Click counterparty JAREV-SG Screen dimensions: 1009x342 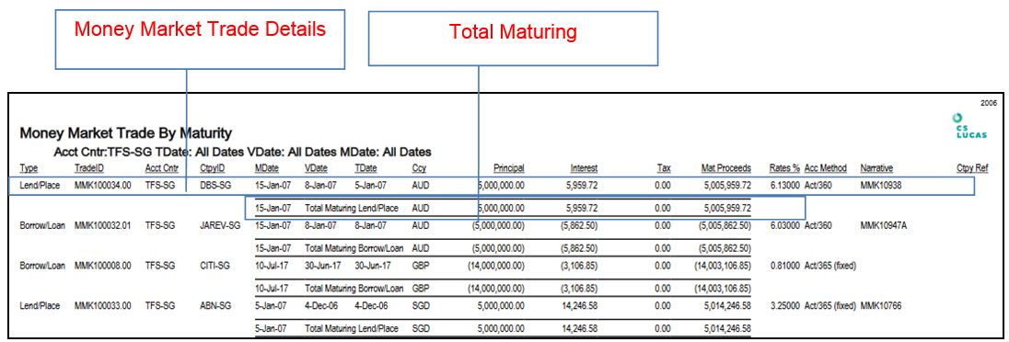(220, 225)
